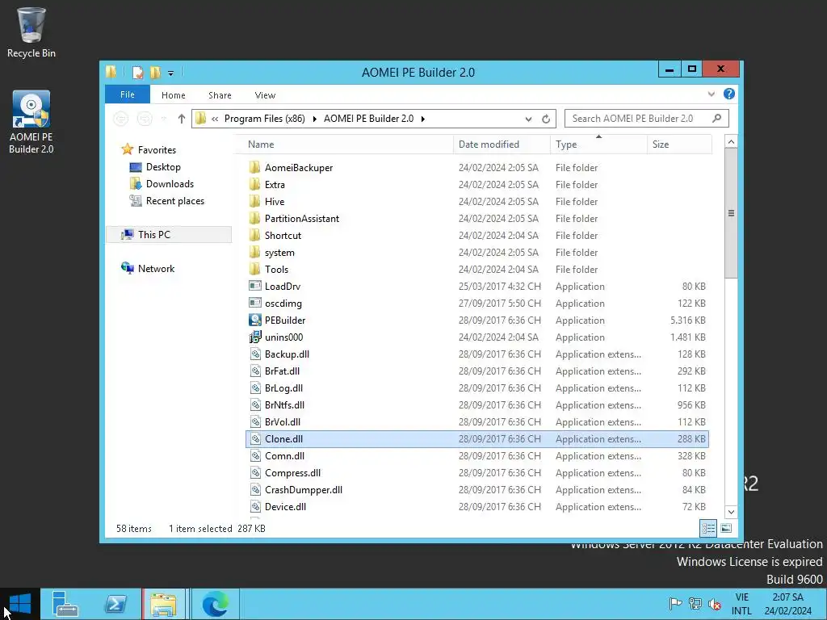Open Explorer help question mark icon
827x620 pixels.
click(729, 94)
